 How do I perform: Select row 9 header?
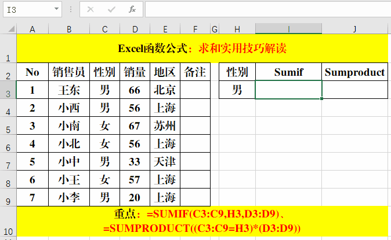click(x=8, y=197)
